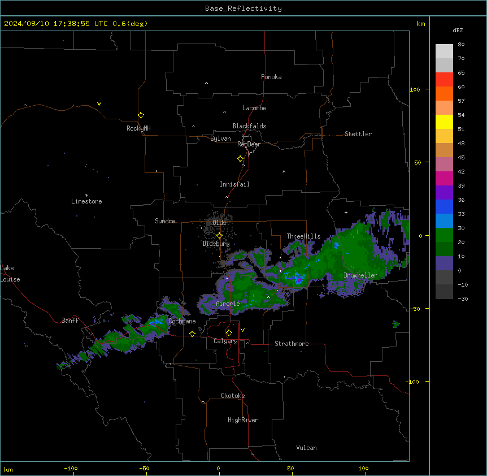Click the Strathmore city label

[292, 344]
